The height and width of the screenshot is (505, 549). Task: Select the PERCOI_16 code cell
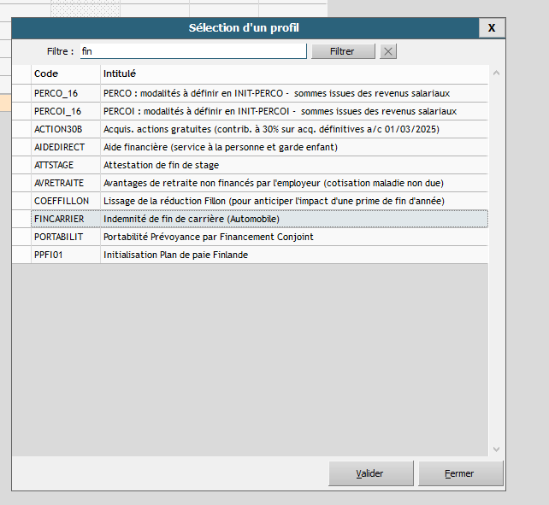(66, 111)
